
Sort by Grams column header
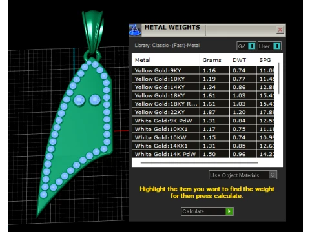click(212, 60)
